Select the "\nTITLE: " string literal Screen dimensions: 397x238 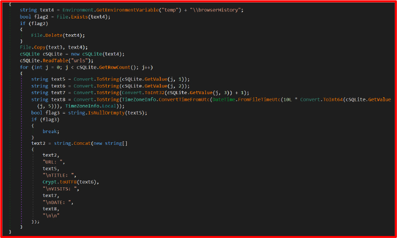(x=59, y=176)
